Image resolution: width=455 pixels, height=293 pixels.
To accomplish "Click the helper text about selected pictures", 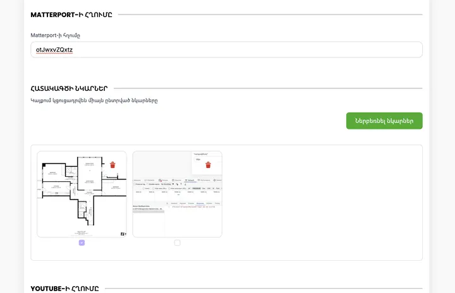I will point(94,100).
